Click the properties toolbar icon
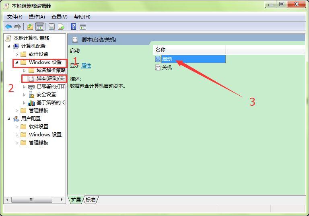 coord(51,27)
